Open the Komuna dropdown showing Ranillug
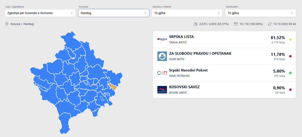Viewport: 302px width, 137px height. tap(114, 13)
